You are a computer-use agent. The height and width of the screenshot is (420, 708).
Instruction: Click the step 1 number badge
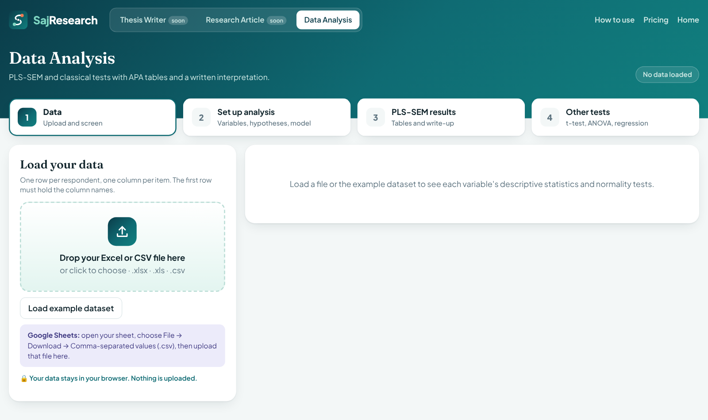[27, 118]
